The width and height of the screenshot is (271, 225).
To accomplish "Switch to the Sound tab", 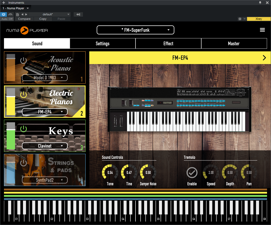I will pyautogui.click(x=37, y=43).
